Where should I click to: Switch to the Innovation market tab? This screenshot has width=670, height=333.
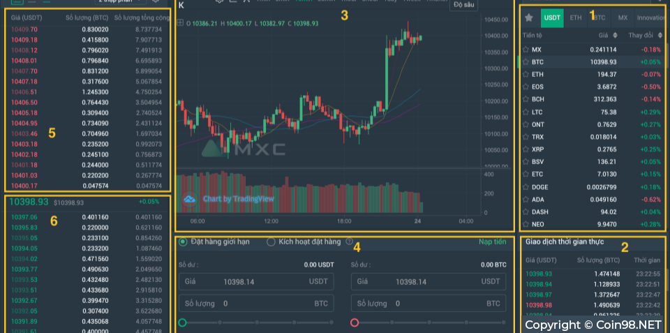pos(650,18)
